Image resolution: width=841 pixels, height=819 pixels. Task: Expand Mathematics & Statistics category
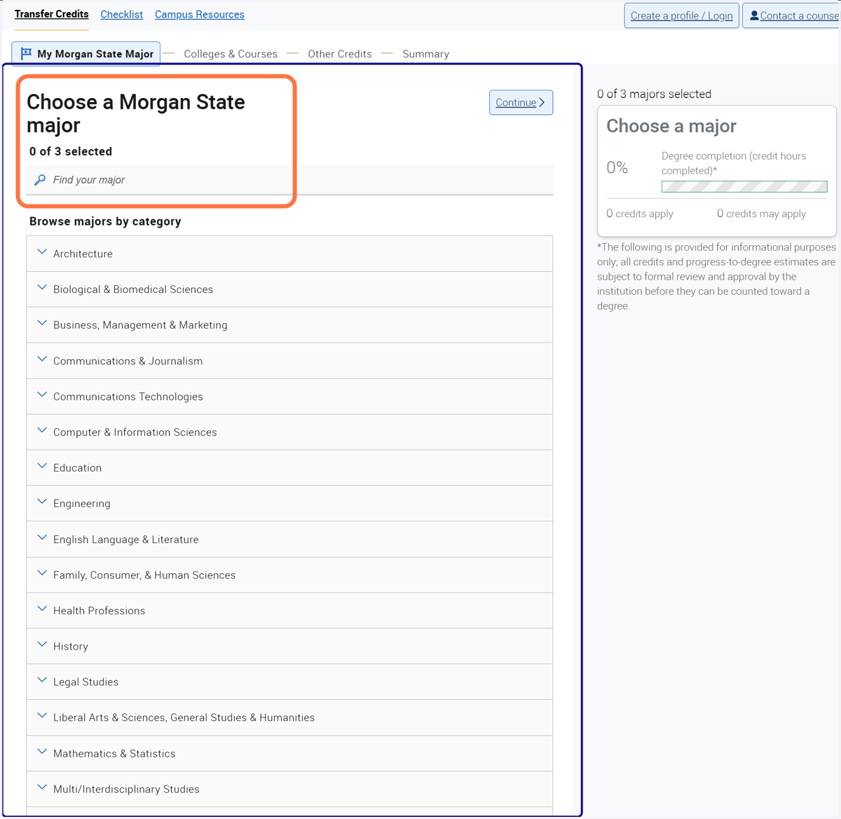click(x=289, y=754)
